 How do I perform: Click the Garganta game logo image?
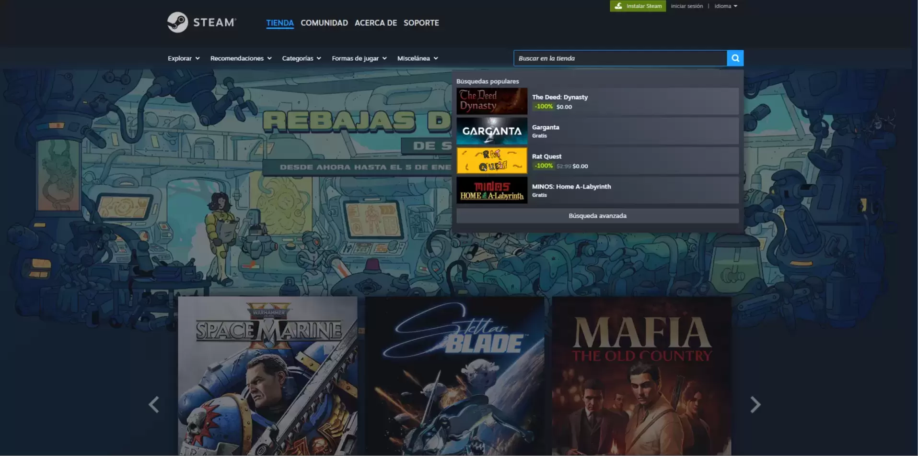click(491, 131)
